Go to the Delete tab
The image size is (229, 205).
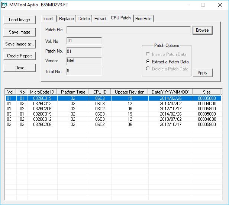[84, 19]
